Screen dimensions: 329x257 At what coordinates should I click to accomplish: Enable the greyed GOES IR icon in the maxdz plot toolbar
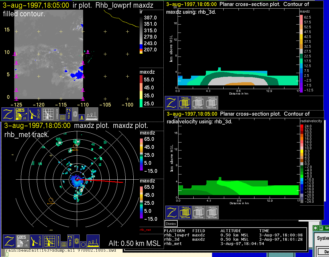[x=23, y=241]
